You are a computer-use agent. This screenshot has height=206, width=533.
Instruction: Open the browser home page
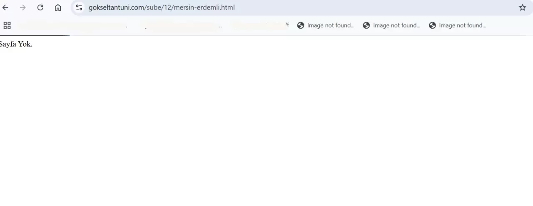click(x=58, y=7)
